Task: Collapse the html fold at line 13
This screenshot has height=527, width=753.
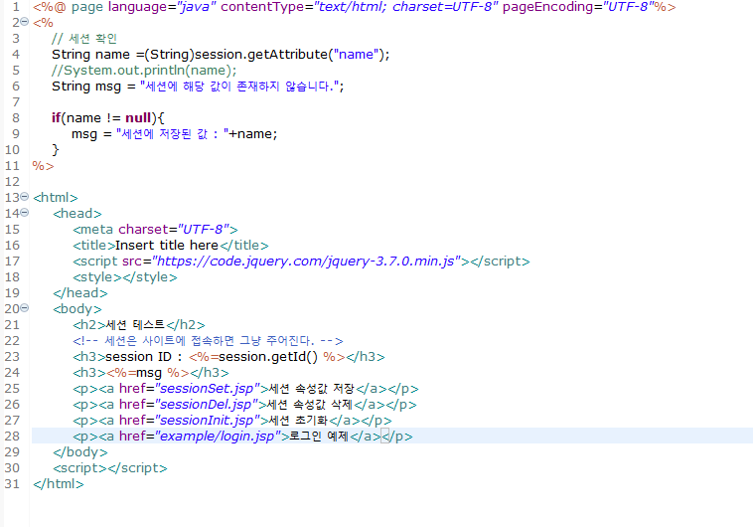Action: click(x=25, y=197)
